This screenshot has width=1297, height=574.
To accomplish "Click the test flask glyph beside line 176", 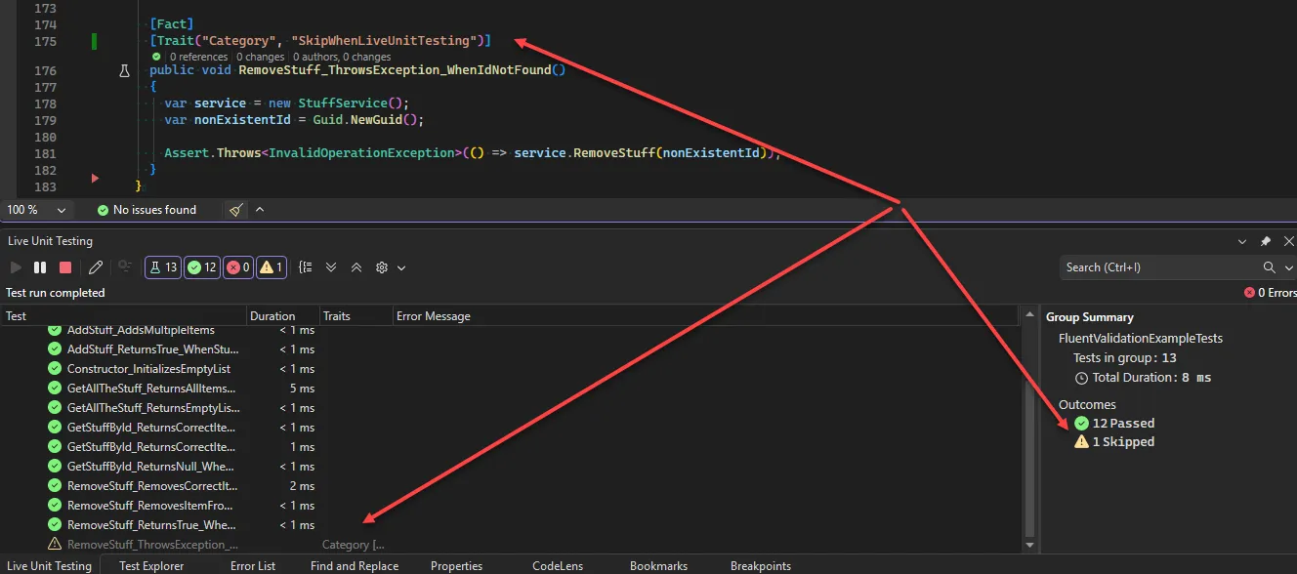I will (124, 70).
